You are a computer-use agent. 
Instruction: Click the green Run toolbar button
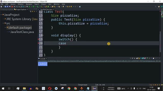click(x=34, y=7)
